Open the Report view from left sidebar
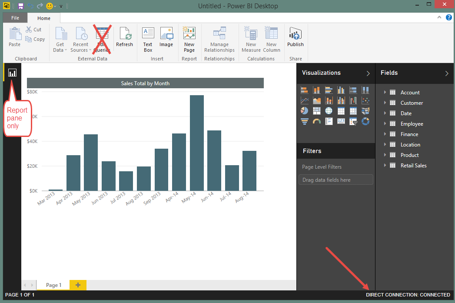 point(12,73)
